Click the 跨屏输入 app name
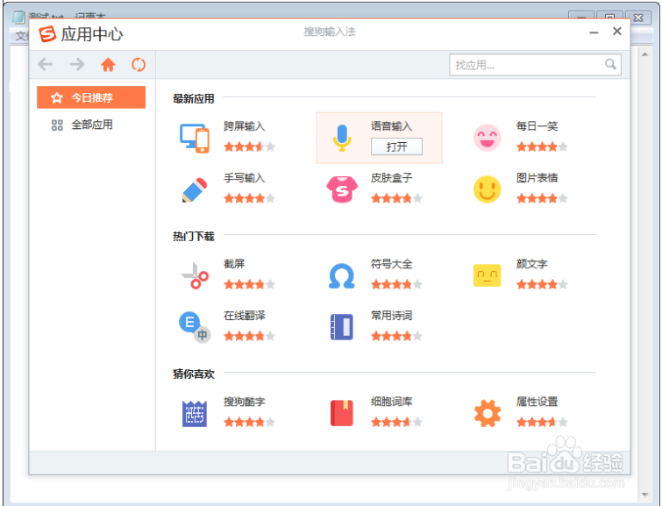The width and height of the screenshot is (662, 506). click(245, 126)
